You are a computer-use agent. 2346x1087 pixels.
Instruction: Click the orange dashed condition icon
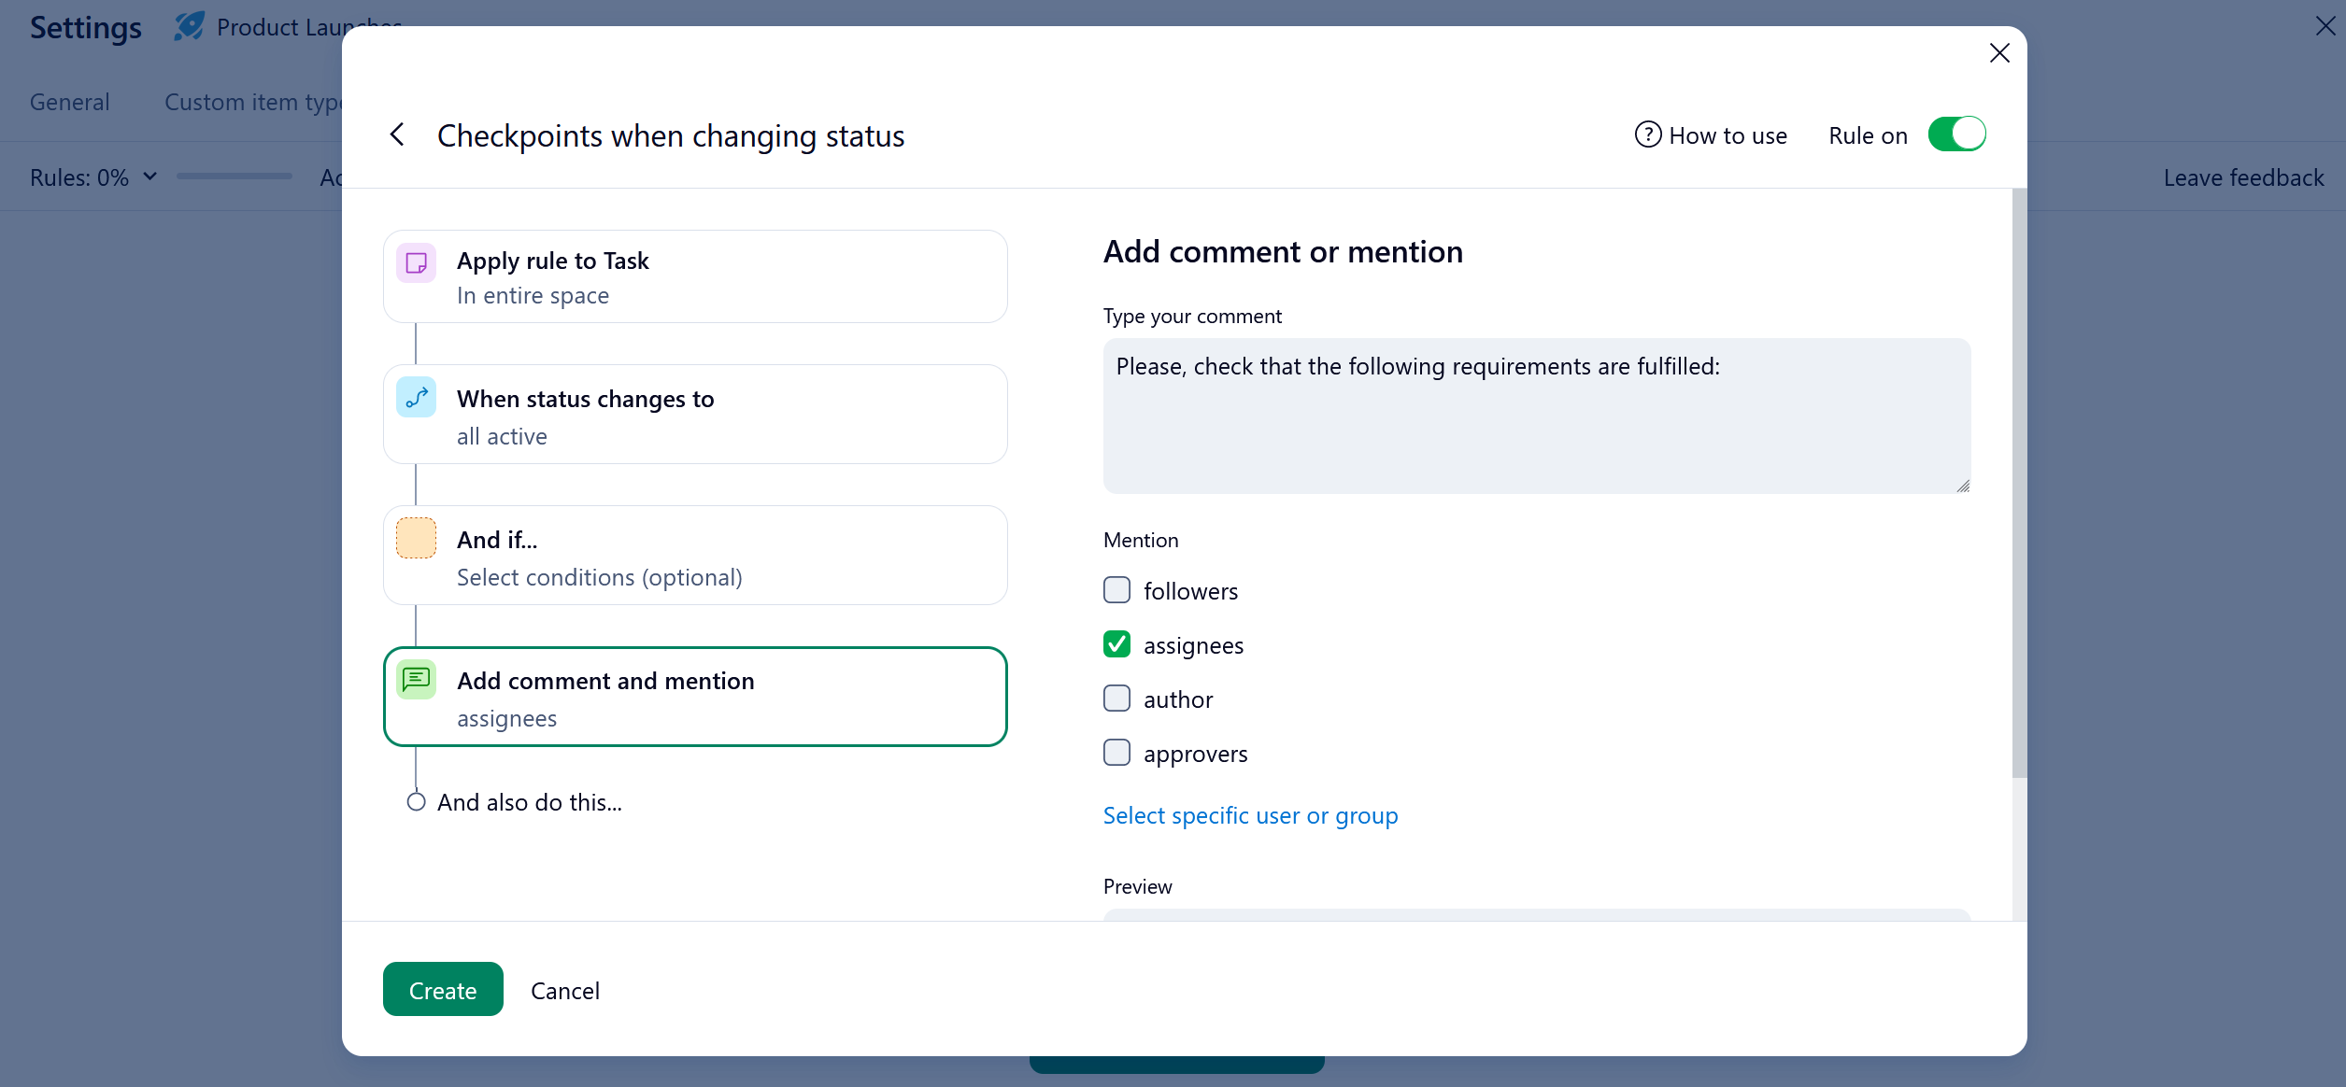(416, 539)
